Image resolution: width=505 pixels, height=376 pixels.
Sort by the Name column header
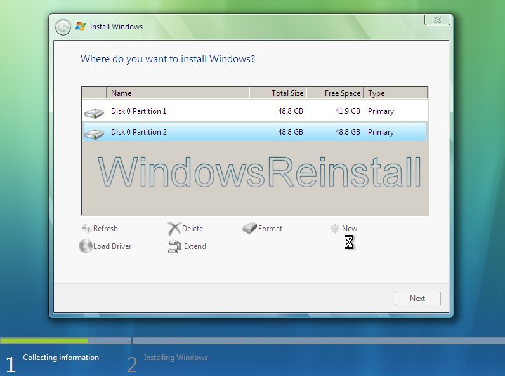178,93
